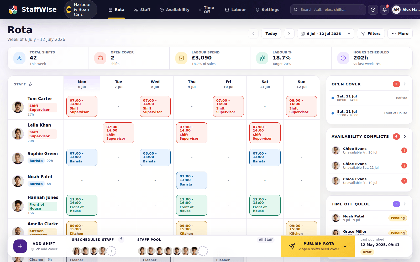The height and width of the screenshot is (262, 420).
Task: Go to the previous week arrow
Action: click(253, 34)
